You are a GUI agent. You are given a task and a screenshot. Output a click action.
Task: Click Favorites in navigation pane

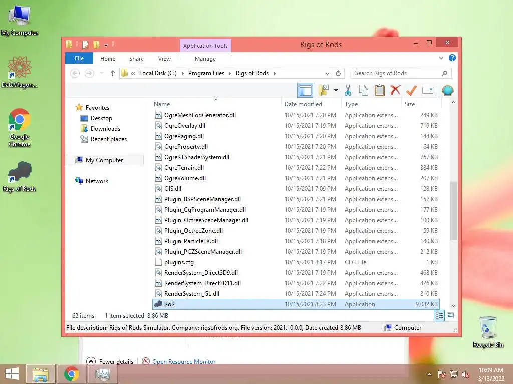click(x=97, y=108)
